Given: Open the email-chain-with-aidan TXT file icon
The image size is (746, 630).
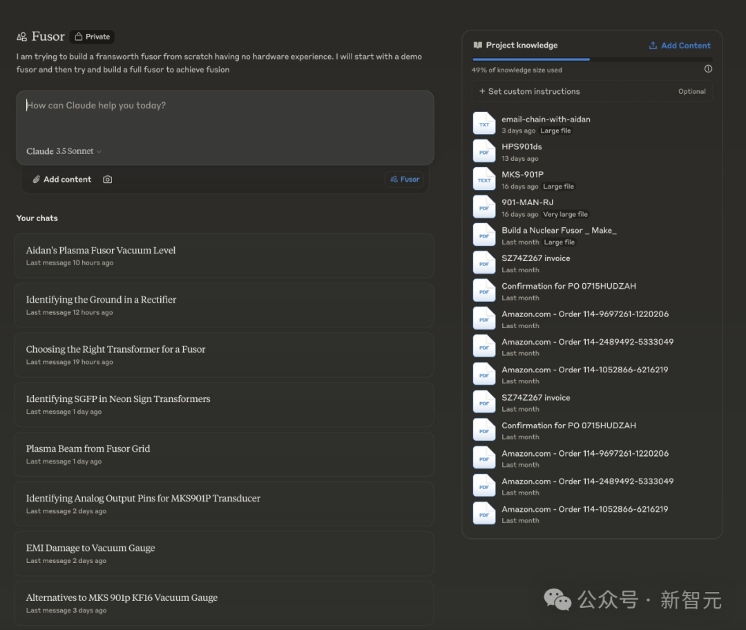Looking at the screenshot, I should tap(484, 124).
